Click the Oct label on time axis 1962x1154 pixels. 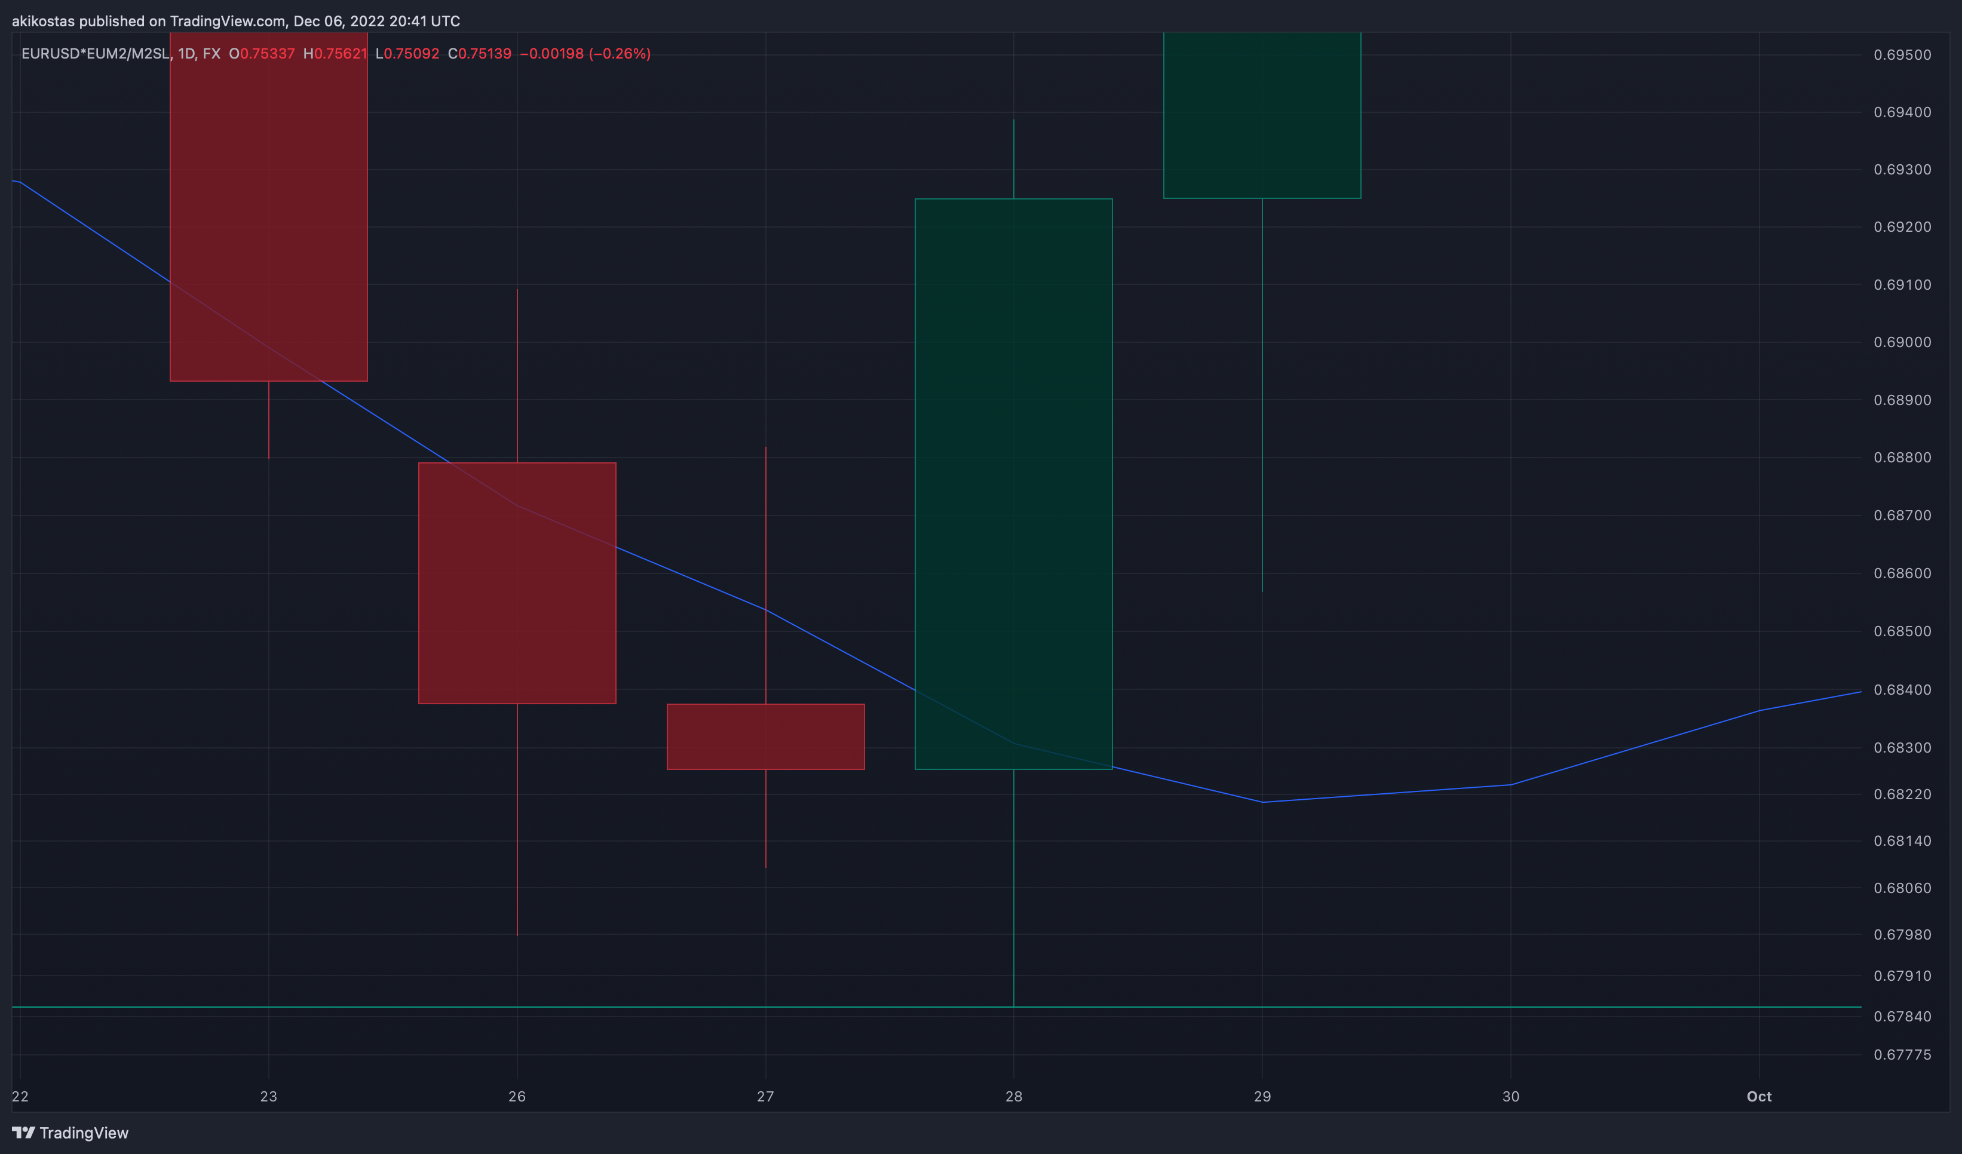(1759, 1097)
